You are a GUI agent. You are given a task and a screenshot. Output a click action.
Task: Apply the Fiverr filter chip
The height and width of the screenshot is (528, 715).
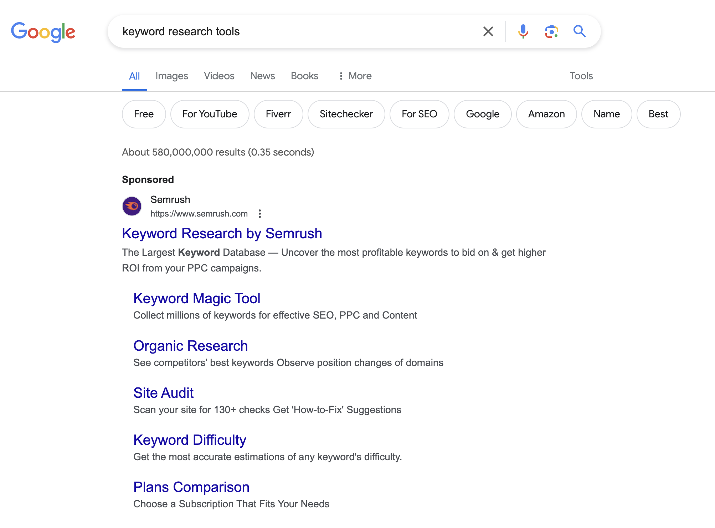(278, 114)
